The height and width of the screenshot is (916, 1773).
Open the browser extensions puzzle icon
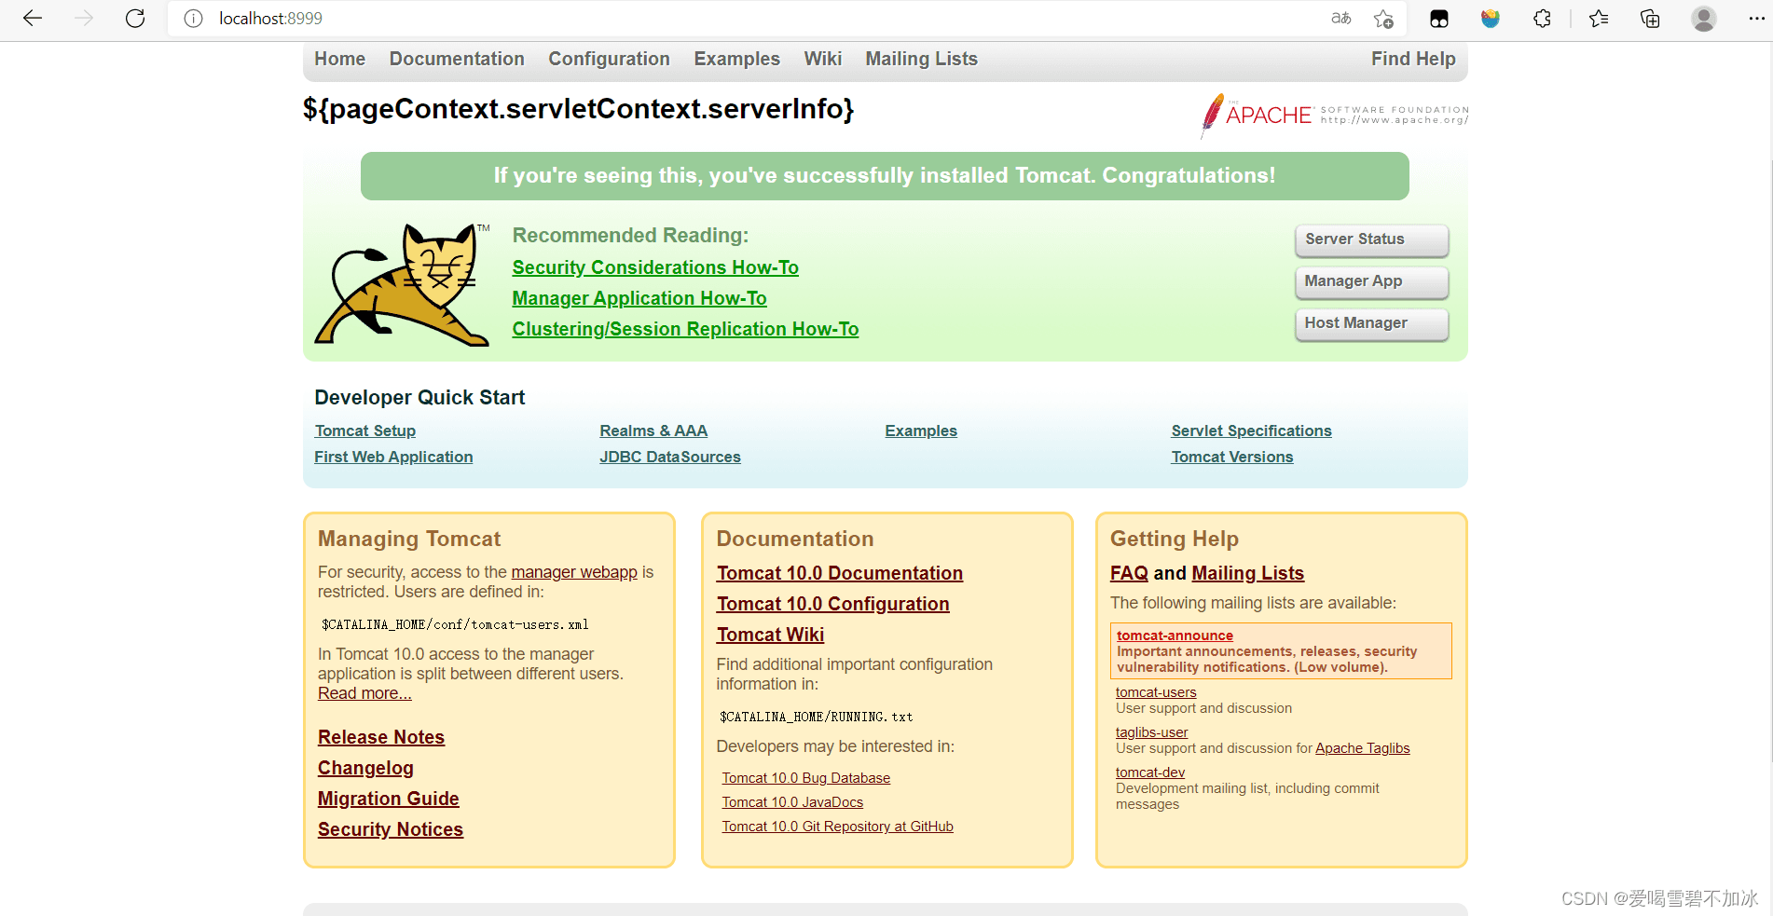tap(1542, 19)
